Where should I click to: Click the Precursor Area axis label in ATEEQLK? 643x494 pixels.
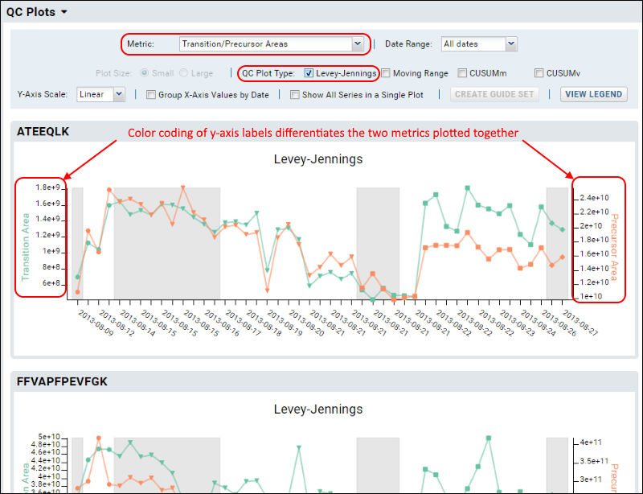[614, 247]
